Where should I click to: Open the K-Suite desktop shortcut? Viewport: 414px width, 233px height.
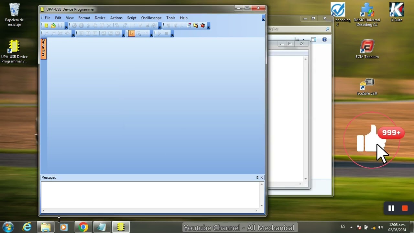(x=397, y=13)
